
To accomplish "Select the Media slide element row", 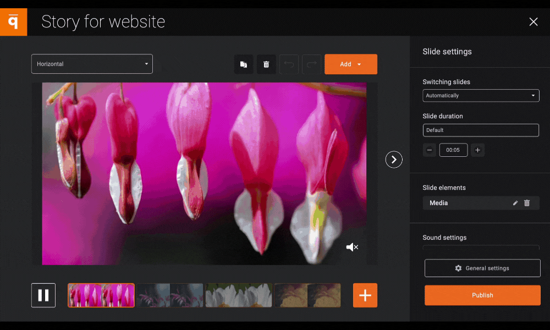I will [481, 203].
